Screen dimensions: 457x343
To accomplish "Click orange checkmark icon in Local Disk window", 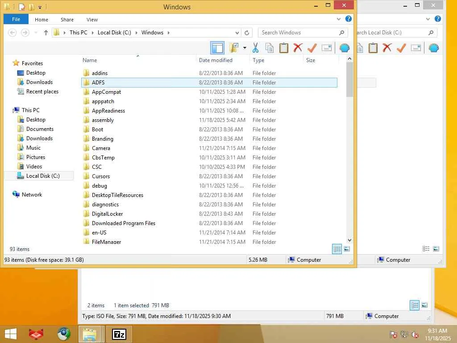I will click(401, 48).
